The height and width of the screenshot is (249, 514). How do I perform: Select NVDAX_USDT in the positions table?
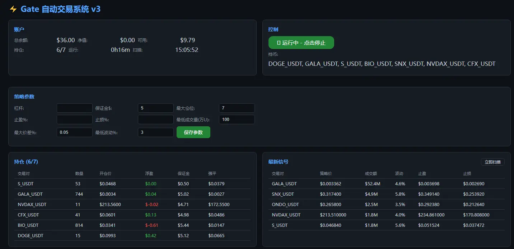pos(32,205)
